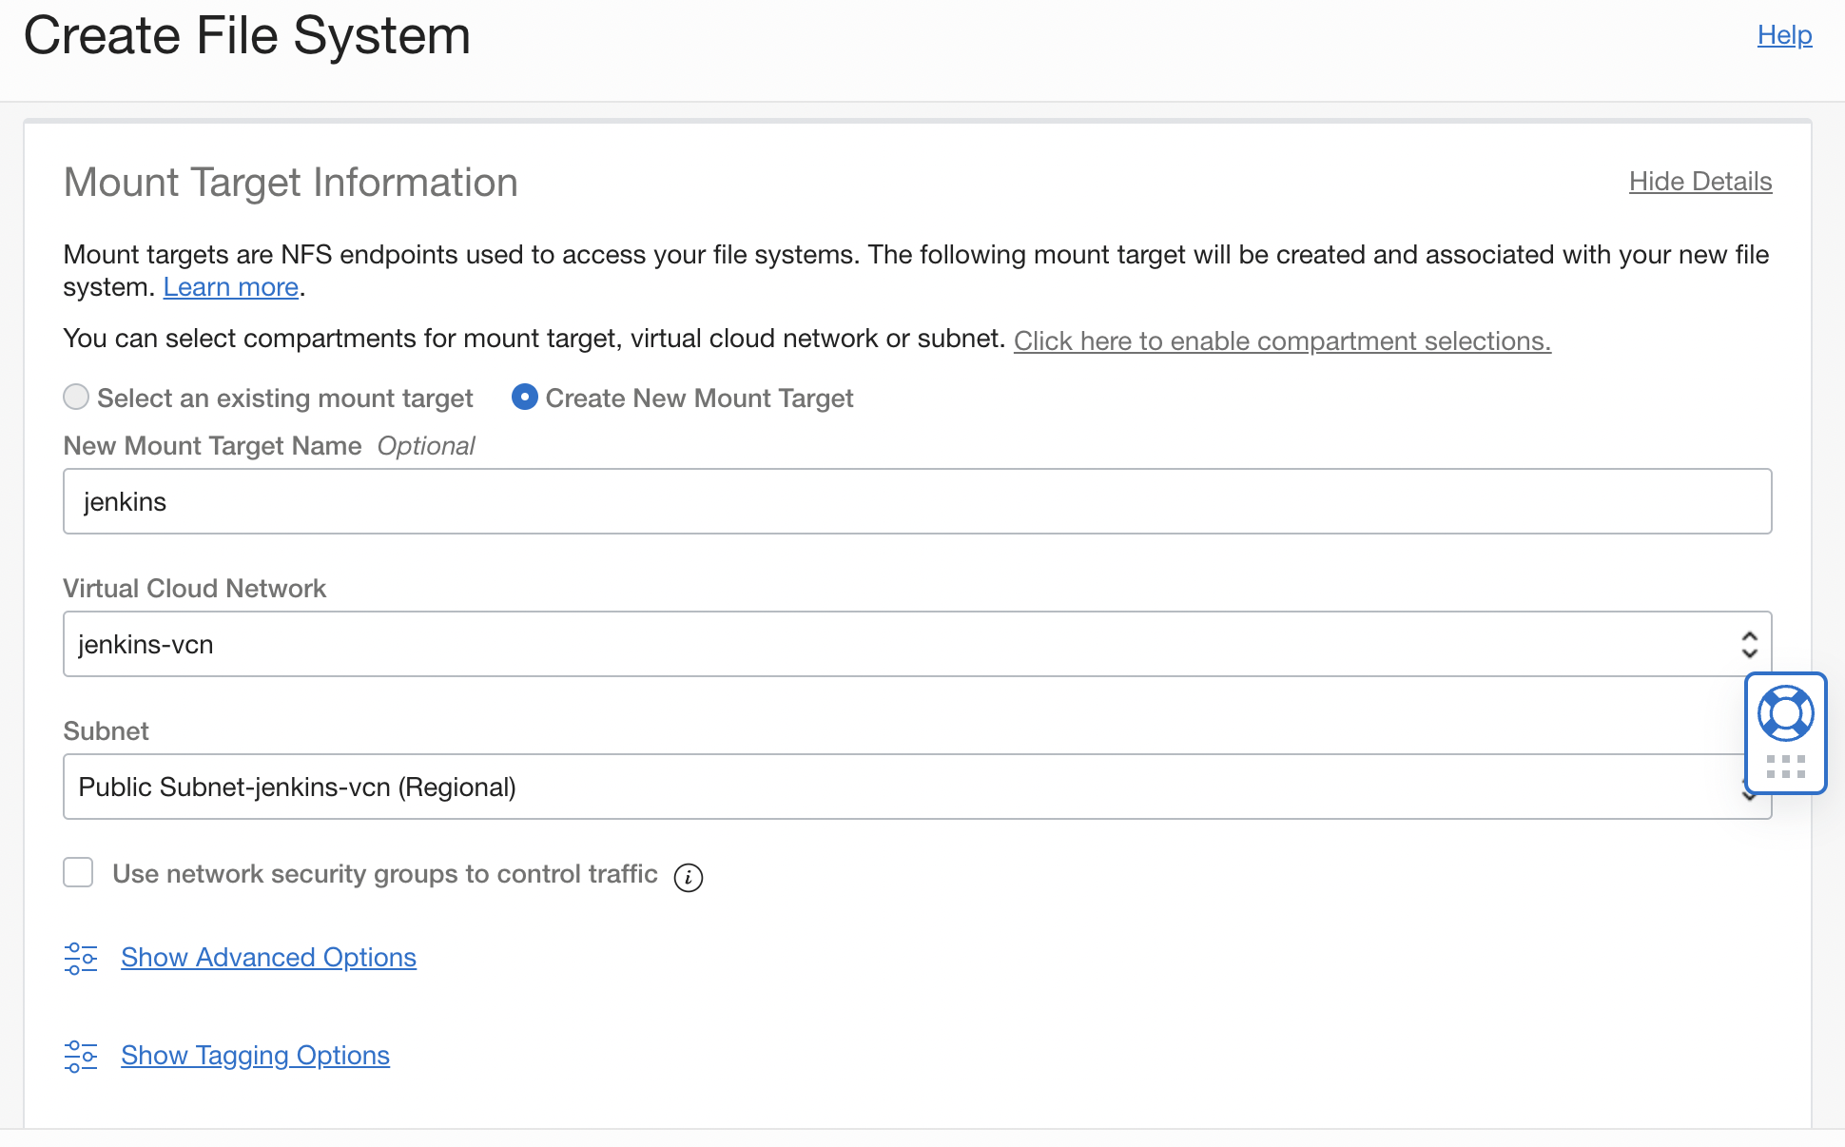The height and width of the screenshot is (1147, 1845).
Task: Enable use network security groups to control traffic
Action: (x=78, y=872)
